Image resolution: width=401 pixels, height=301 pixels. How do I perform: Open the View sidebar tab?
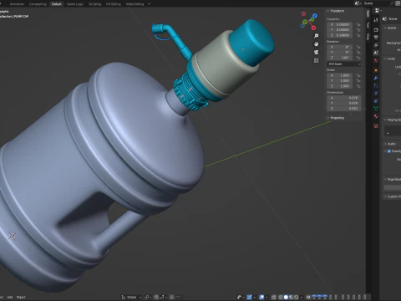[368, 36]
